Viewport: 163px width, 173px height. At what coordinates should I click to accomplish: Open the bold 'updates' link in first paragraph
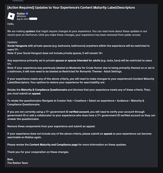[30, 31]
